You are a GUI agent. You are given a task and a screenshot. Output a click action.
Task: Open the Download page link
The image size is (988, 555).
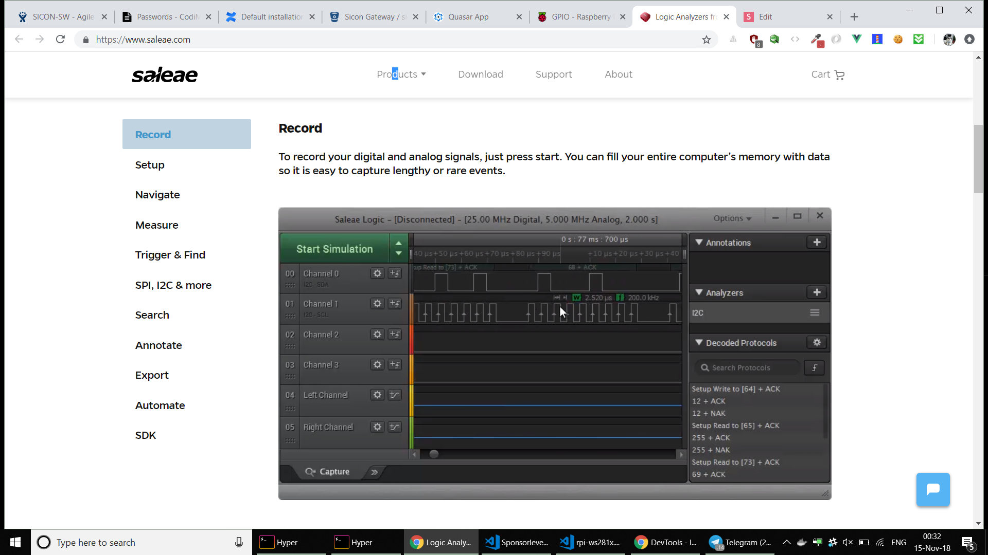click(x=480, y=75)
